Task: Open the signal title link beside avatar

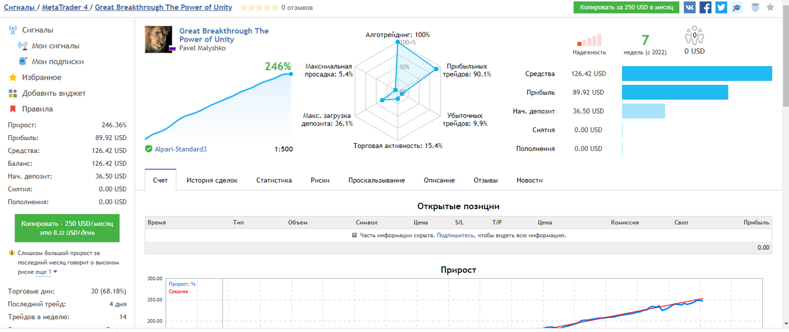Action: point(224,35)
